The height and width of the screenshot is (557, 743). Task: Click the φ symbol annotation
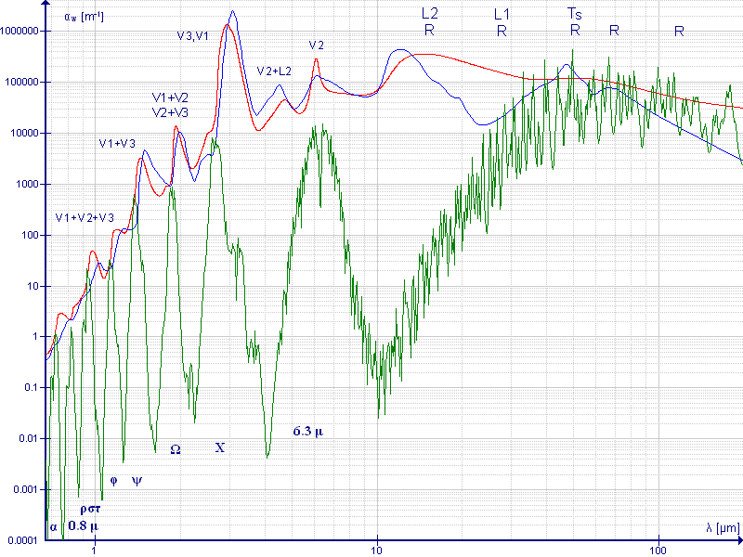click(113, 481)
